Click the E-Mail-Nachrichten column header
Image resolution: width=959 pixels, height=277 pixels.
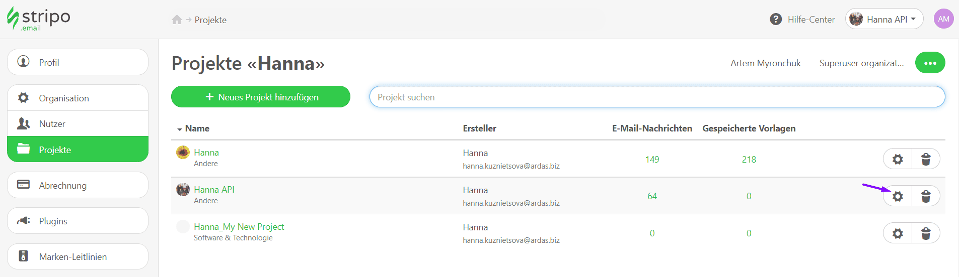(x=652, y=128)
